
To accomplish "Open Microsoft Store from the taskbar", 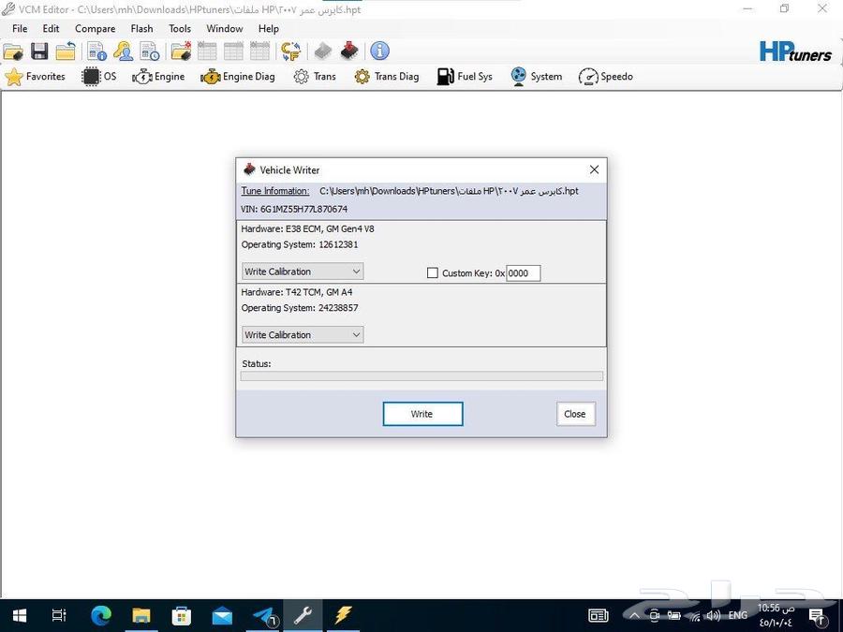I will (x=182, y=615).
